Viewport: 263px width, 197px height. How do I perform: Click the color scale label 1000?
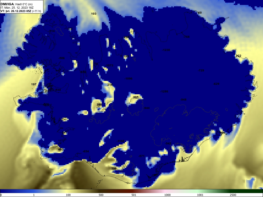point(167,195)
